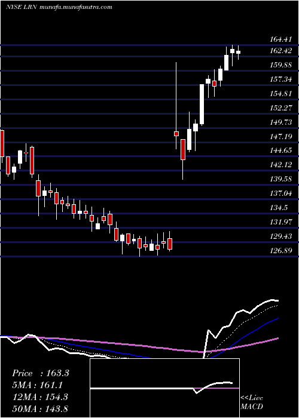This screenshot has width=299, height=418.
Task: Select the 164.41 price axis label
Action: [280, 40]
